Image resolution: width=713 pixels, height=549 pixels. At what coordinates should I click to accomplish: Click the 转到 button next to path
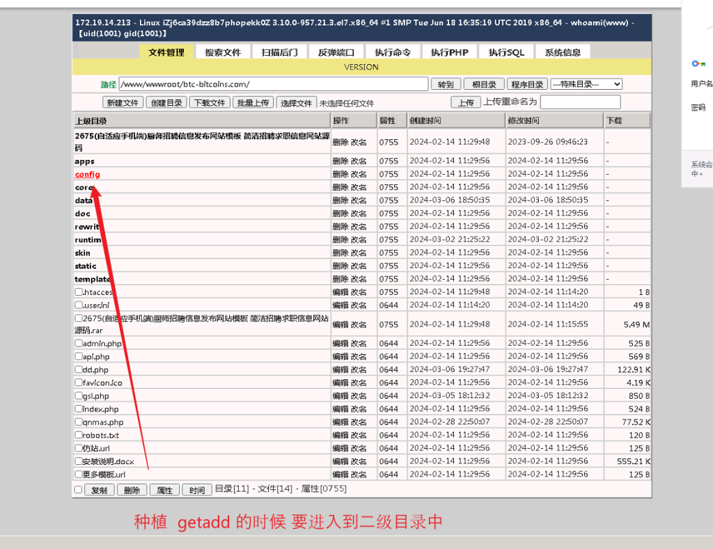point(446,84)
